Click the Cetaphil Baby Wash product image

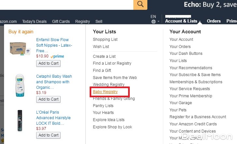point(20,86)
